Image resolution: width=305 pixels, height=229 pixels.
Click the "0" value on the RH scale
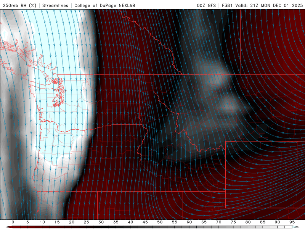13,222
